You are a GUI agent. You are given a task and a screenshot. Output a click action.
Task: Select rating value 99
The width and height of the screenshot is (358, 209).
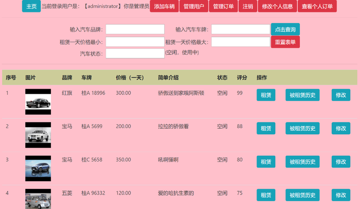coord(240,93)
